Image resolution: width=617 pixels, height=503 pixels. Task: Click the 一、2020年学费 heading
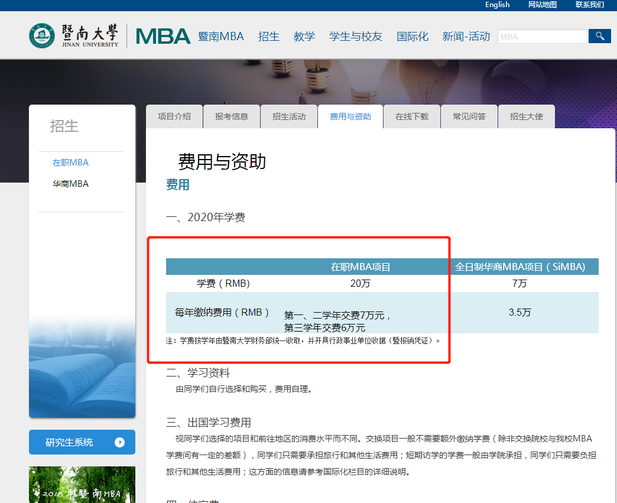tap(206, 218)
